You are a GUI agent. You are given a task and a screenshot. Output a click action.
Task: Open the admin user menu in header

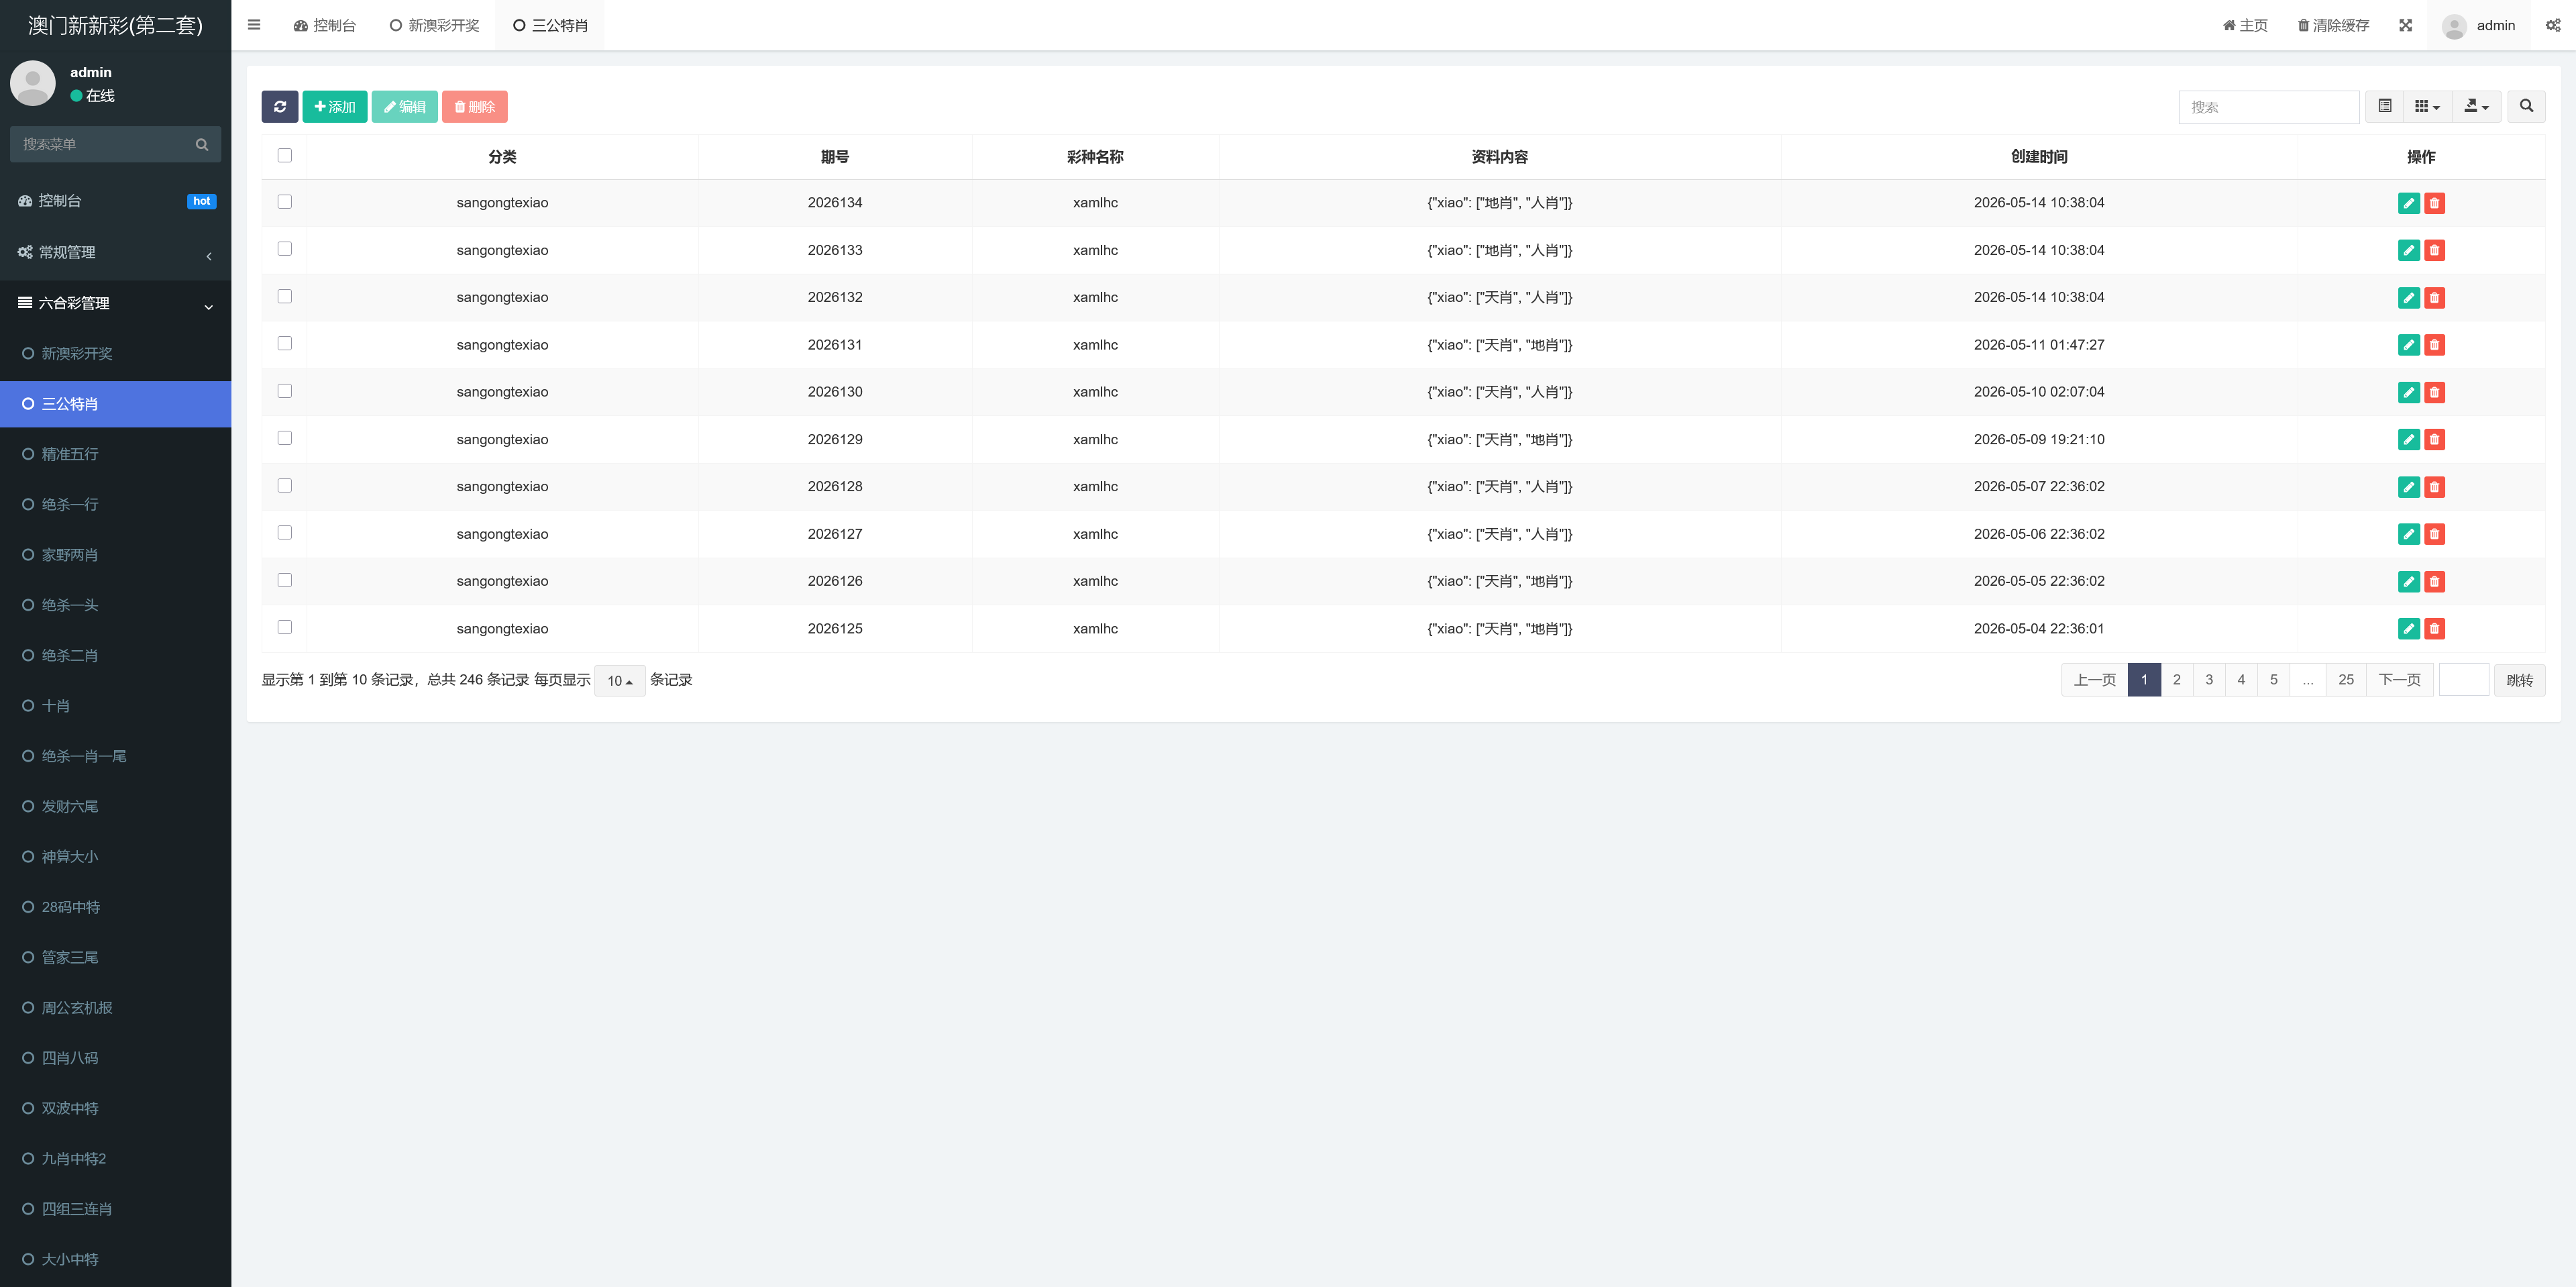2479,25
